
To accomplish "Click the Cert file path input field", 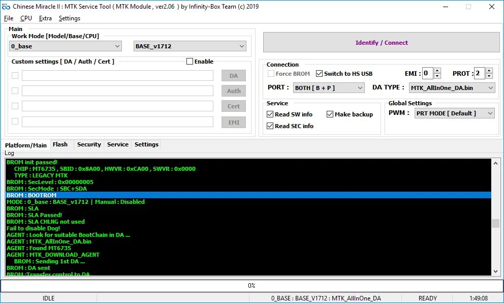I will coord(117,106).
